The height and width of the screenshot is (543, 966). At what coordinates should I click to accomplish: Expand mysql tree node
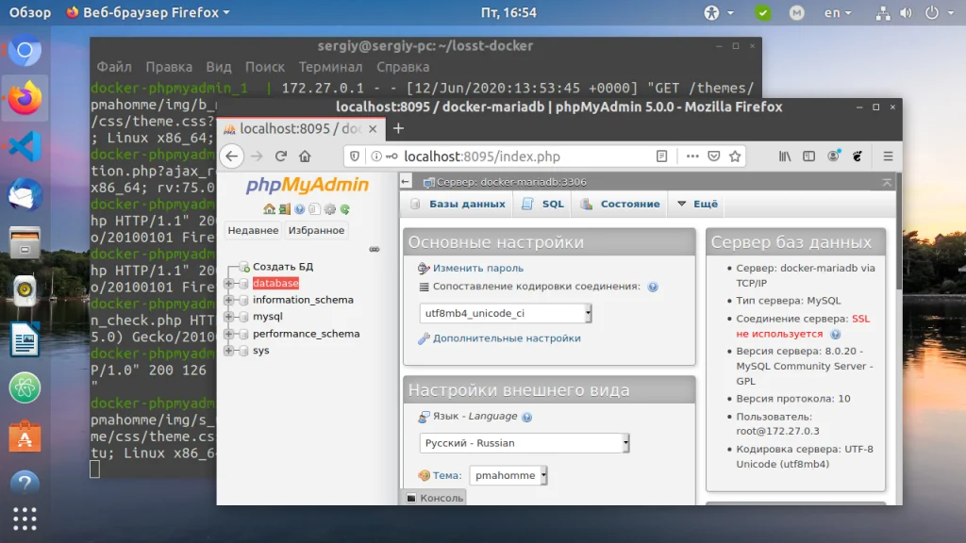228,317
